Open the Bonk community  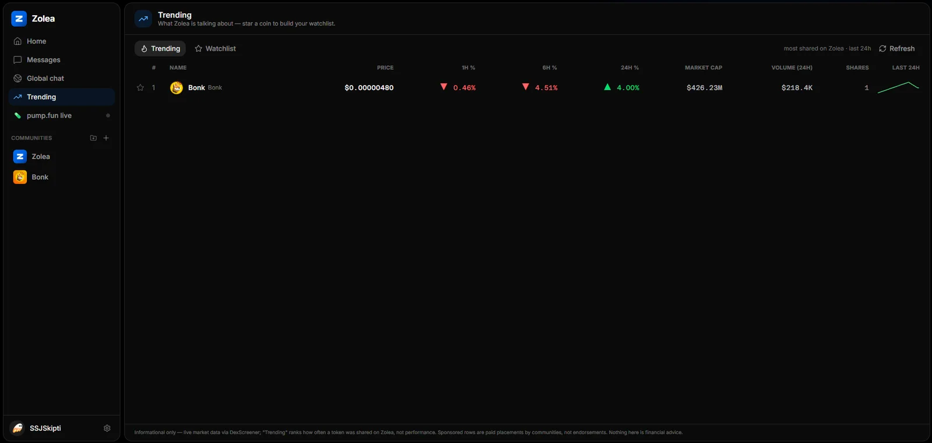[x=62, y=177]
